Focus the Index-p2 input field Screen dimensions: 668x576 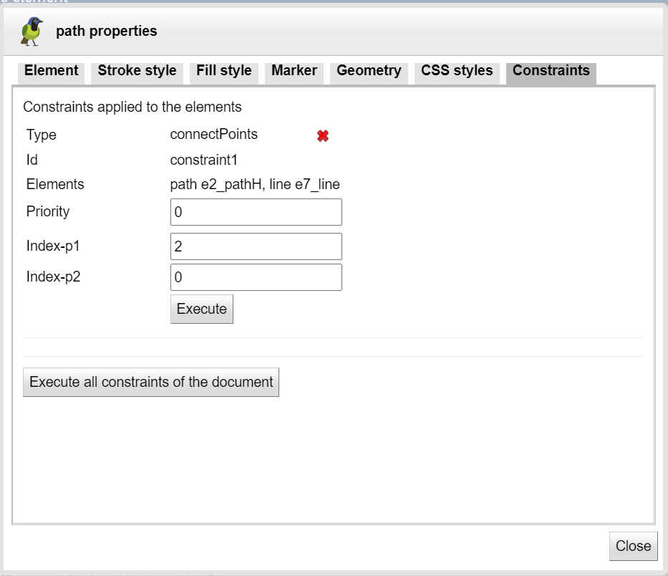tap(256, 277)
